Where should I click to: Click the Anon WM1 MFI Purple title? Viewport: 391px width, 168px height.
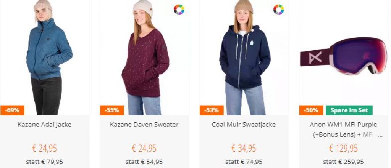pos(344,130)
